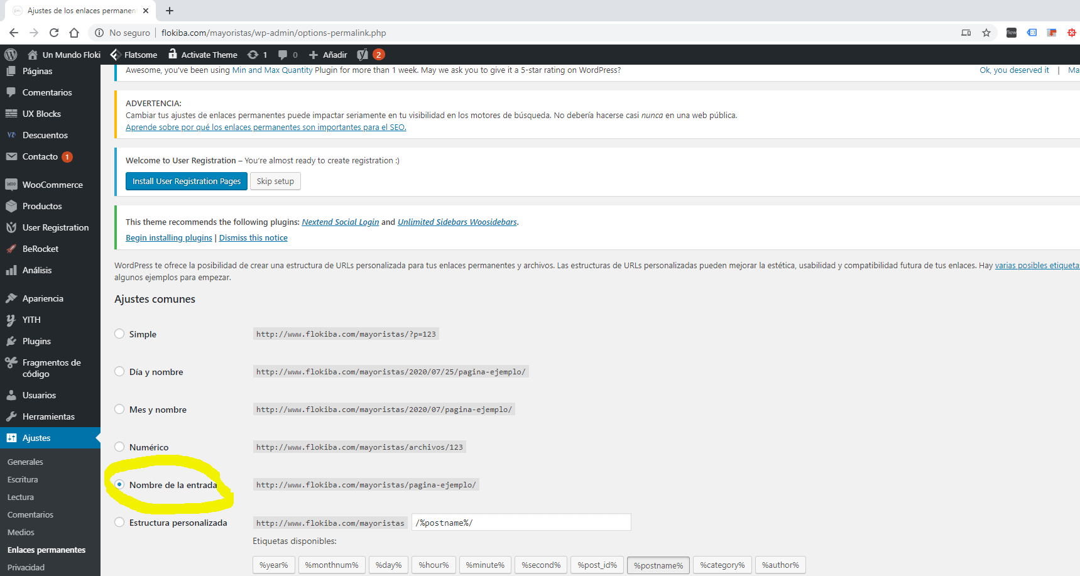Click the Activate Theme lock icon

pos(173,55)
